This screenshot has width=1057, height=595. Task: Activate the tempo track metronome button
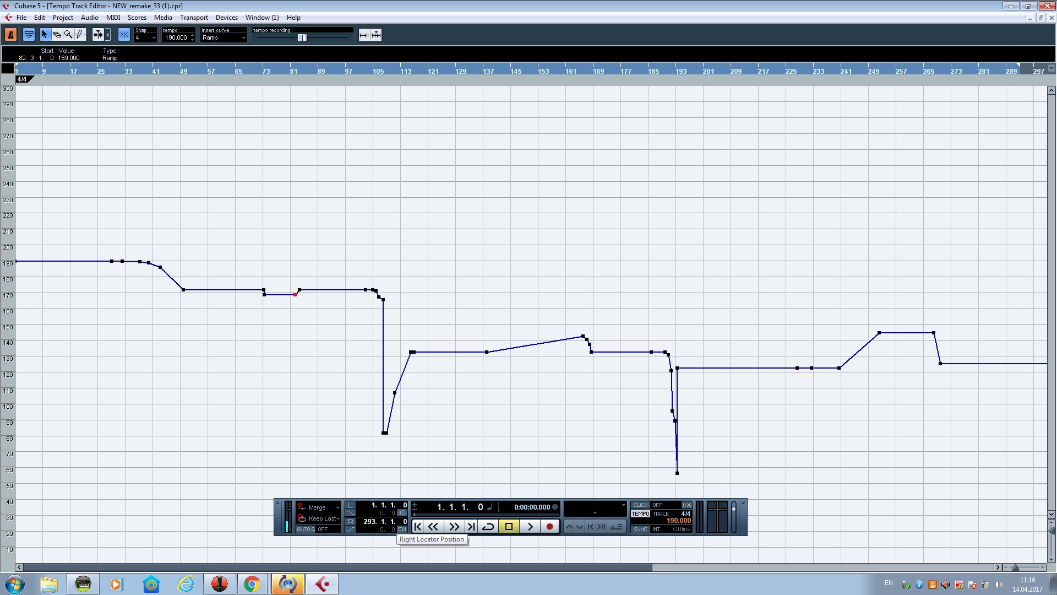click(x=10, y=35)
